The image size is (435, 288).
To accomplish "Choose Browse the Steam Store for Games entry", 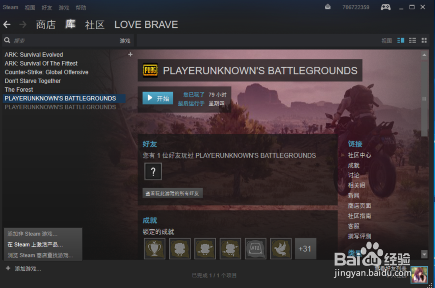I will tap(40, 255).
